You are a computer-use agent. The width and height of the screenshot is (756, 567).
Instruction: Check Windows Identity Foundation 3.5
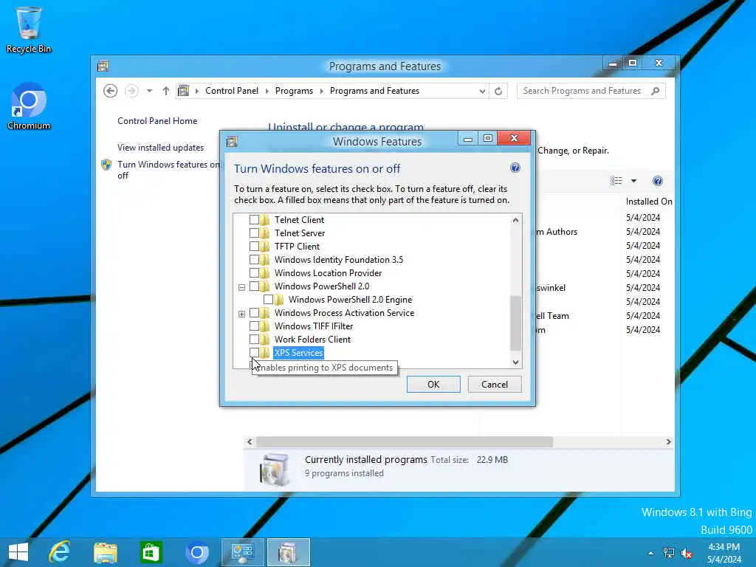(x=254, y=259)
